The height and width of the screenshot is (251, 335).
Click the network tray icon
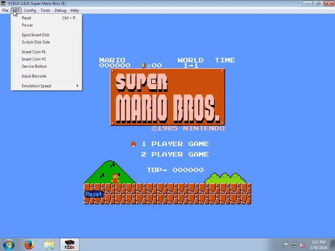(x=294, y=245)
